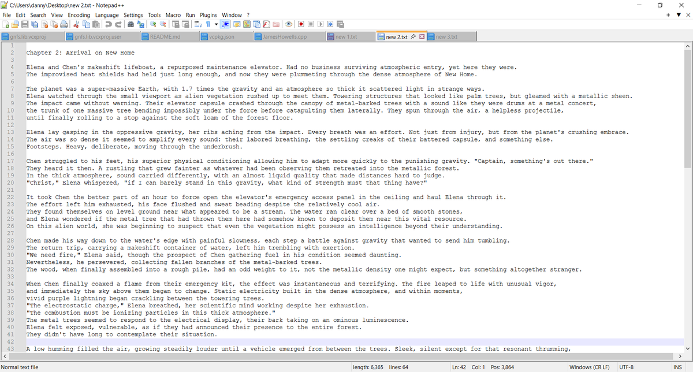Open the Edit menu
This screenshot has height=372, width=693.
click(20, 14)
